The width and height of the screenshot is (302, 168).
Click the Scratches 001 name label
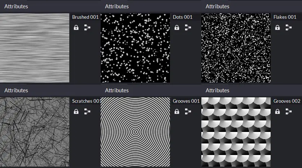[x=86, y=101]
